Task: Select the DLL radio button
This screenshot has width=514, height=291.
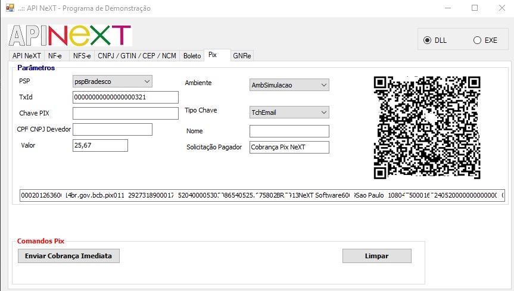Action: tap(427, 40)
